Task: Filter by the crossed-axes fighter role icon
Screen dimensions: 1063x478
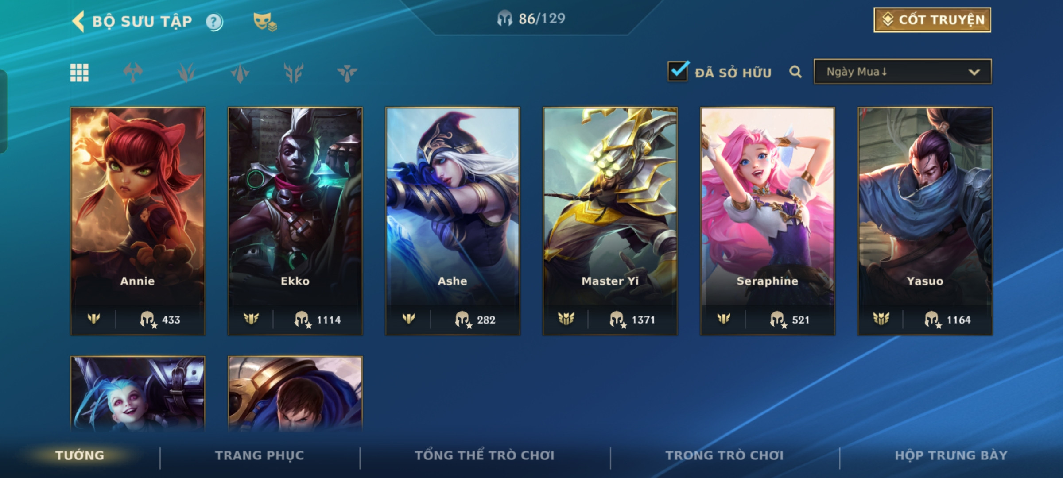Action: point(133,73)
